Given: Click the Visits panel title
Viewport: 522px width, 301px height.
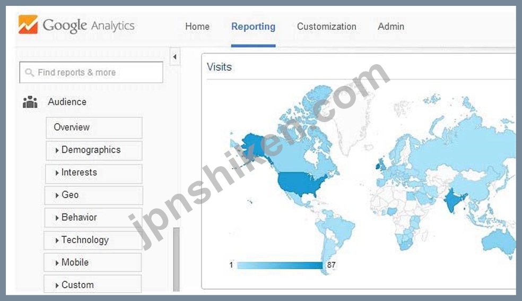Looking at the screenshot, I should [219, 67].
